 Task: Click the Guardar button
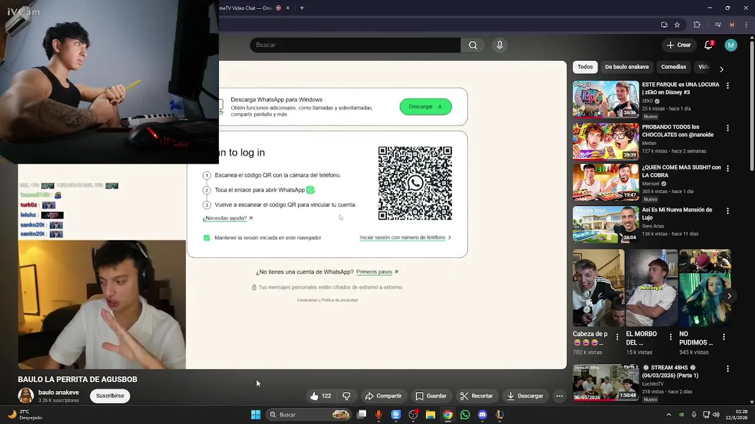[x=431, y=396]
